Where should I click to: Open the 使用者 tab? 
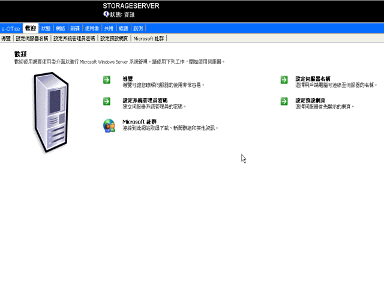[x=92, y=28]
